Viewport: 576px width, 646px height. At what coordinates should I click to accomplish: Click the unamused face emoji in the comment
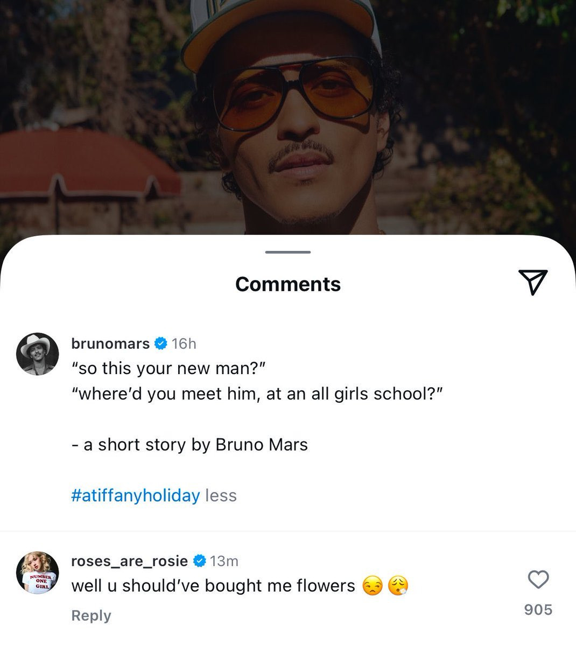coord(372,586)
